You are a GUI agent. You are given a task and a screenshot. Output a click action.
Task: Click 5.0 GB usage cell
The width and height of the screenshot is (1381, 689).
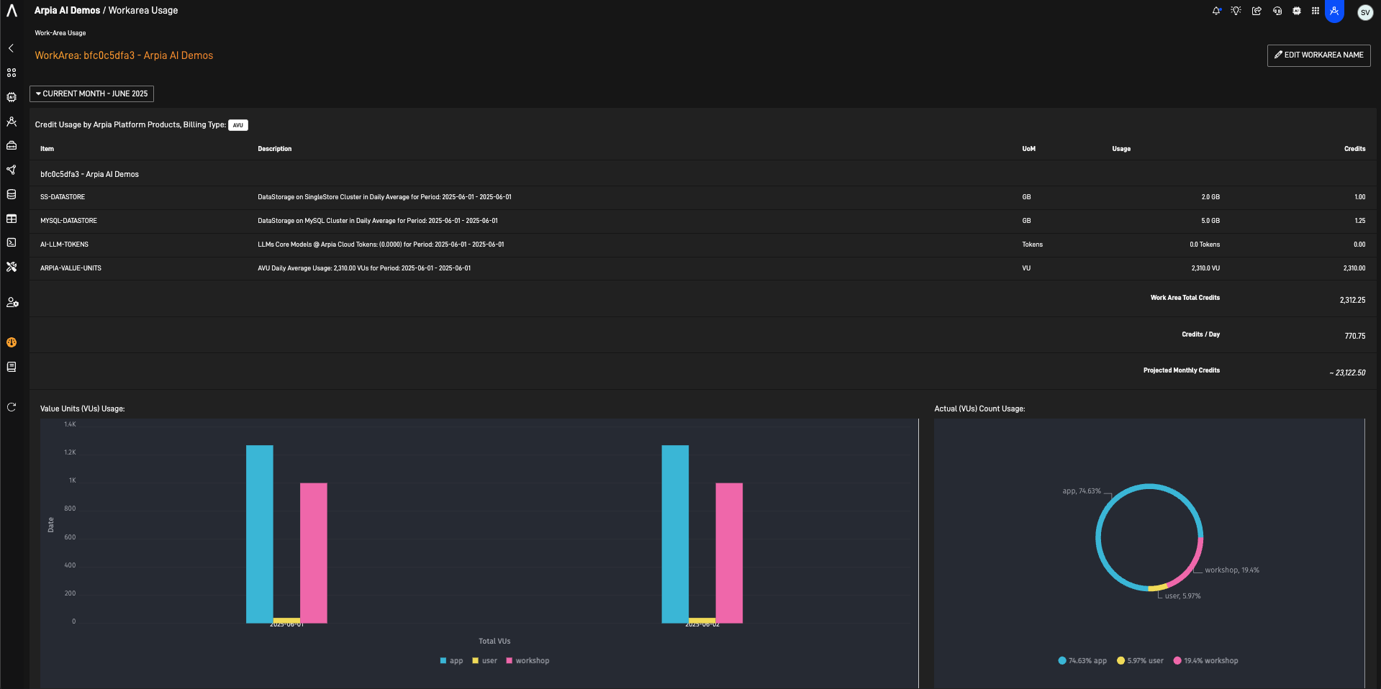[x=1210, y=221]
